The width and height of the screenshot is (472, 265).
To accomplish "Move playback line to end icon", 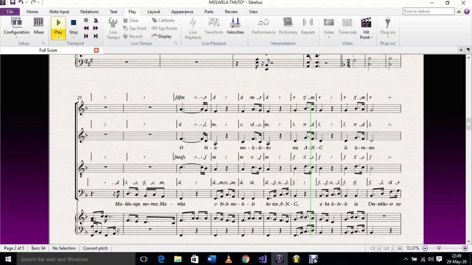I will pyautogui.click(x=96, y=36).
